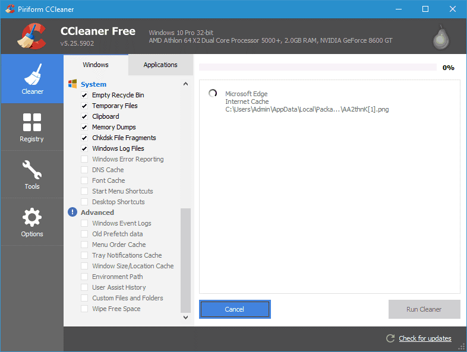Enable DNS Cache checkbox

pyautogui.click(x=84, y=170)
